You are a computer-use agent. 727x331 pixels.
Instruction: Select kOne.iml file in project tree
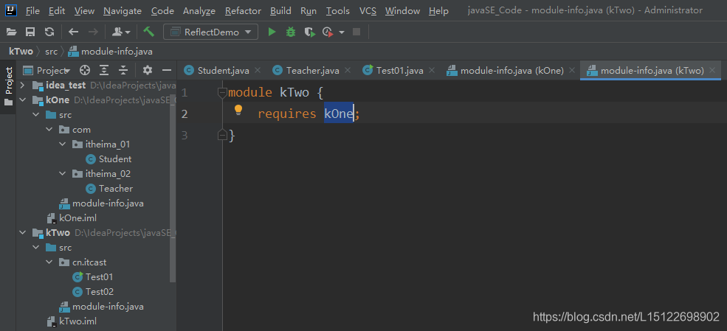[x=78, y=217]
